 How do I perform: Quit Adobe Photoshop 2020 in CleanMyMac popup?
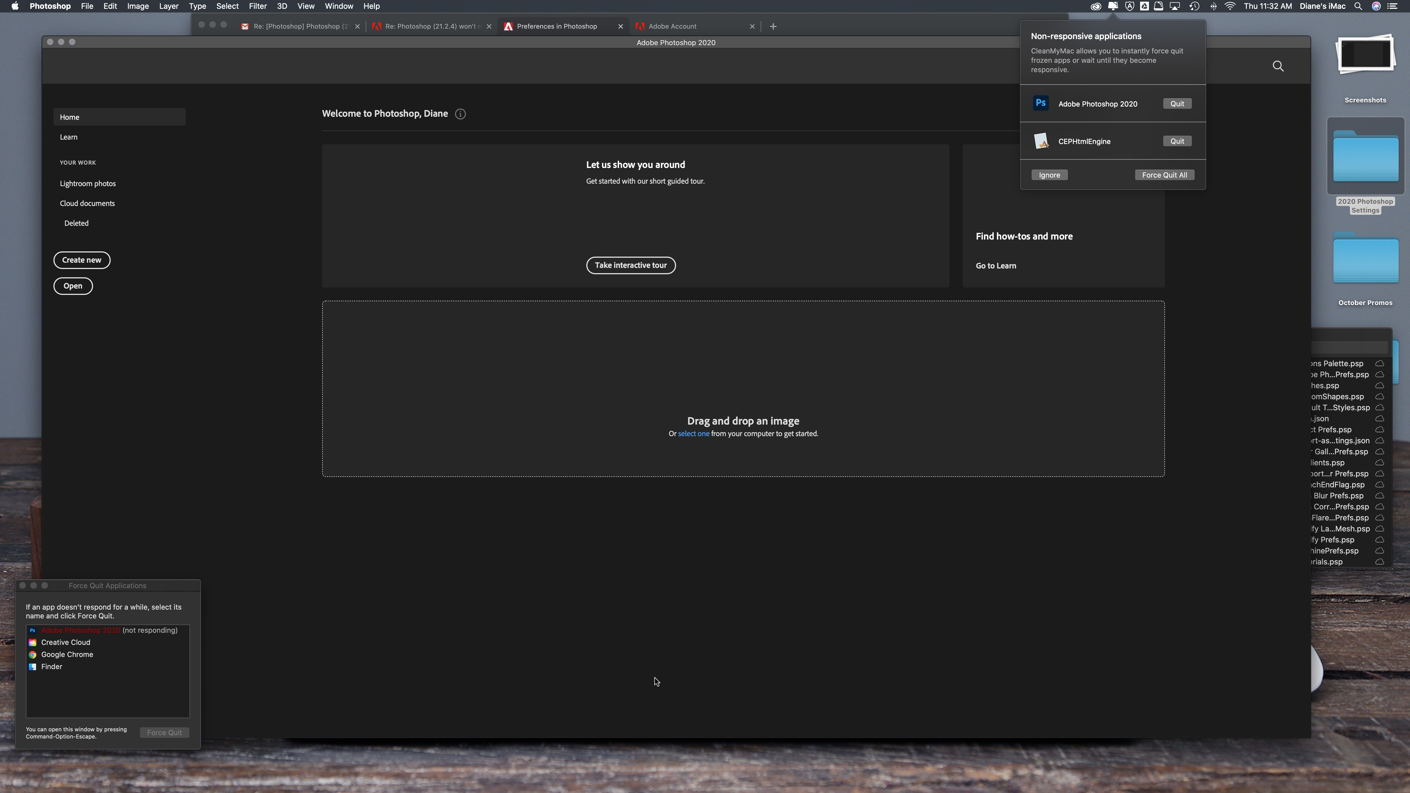pyautogui.click(x=1177, y=104)
